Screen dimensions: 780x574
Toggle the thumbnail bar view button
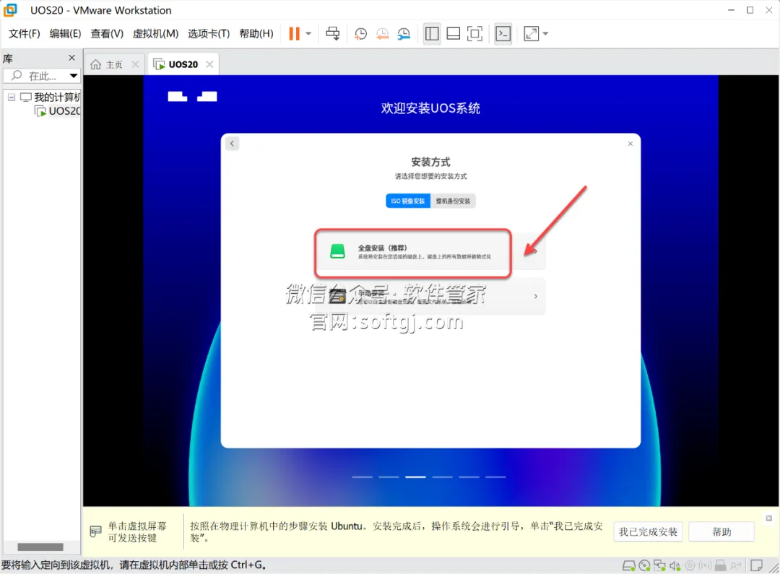[x=453, y=33]
